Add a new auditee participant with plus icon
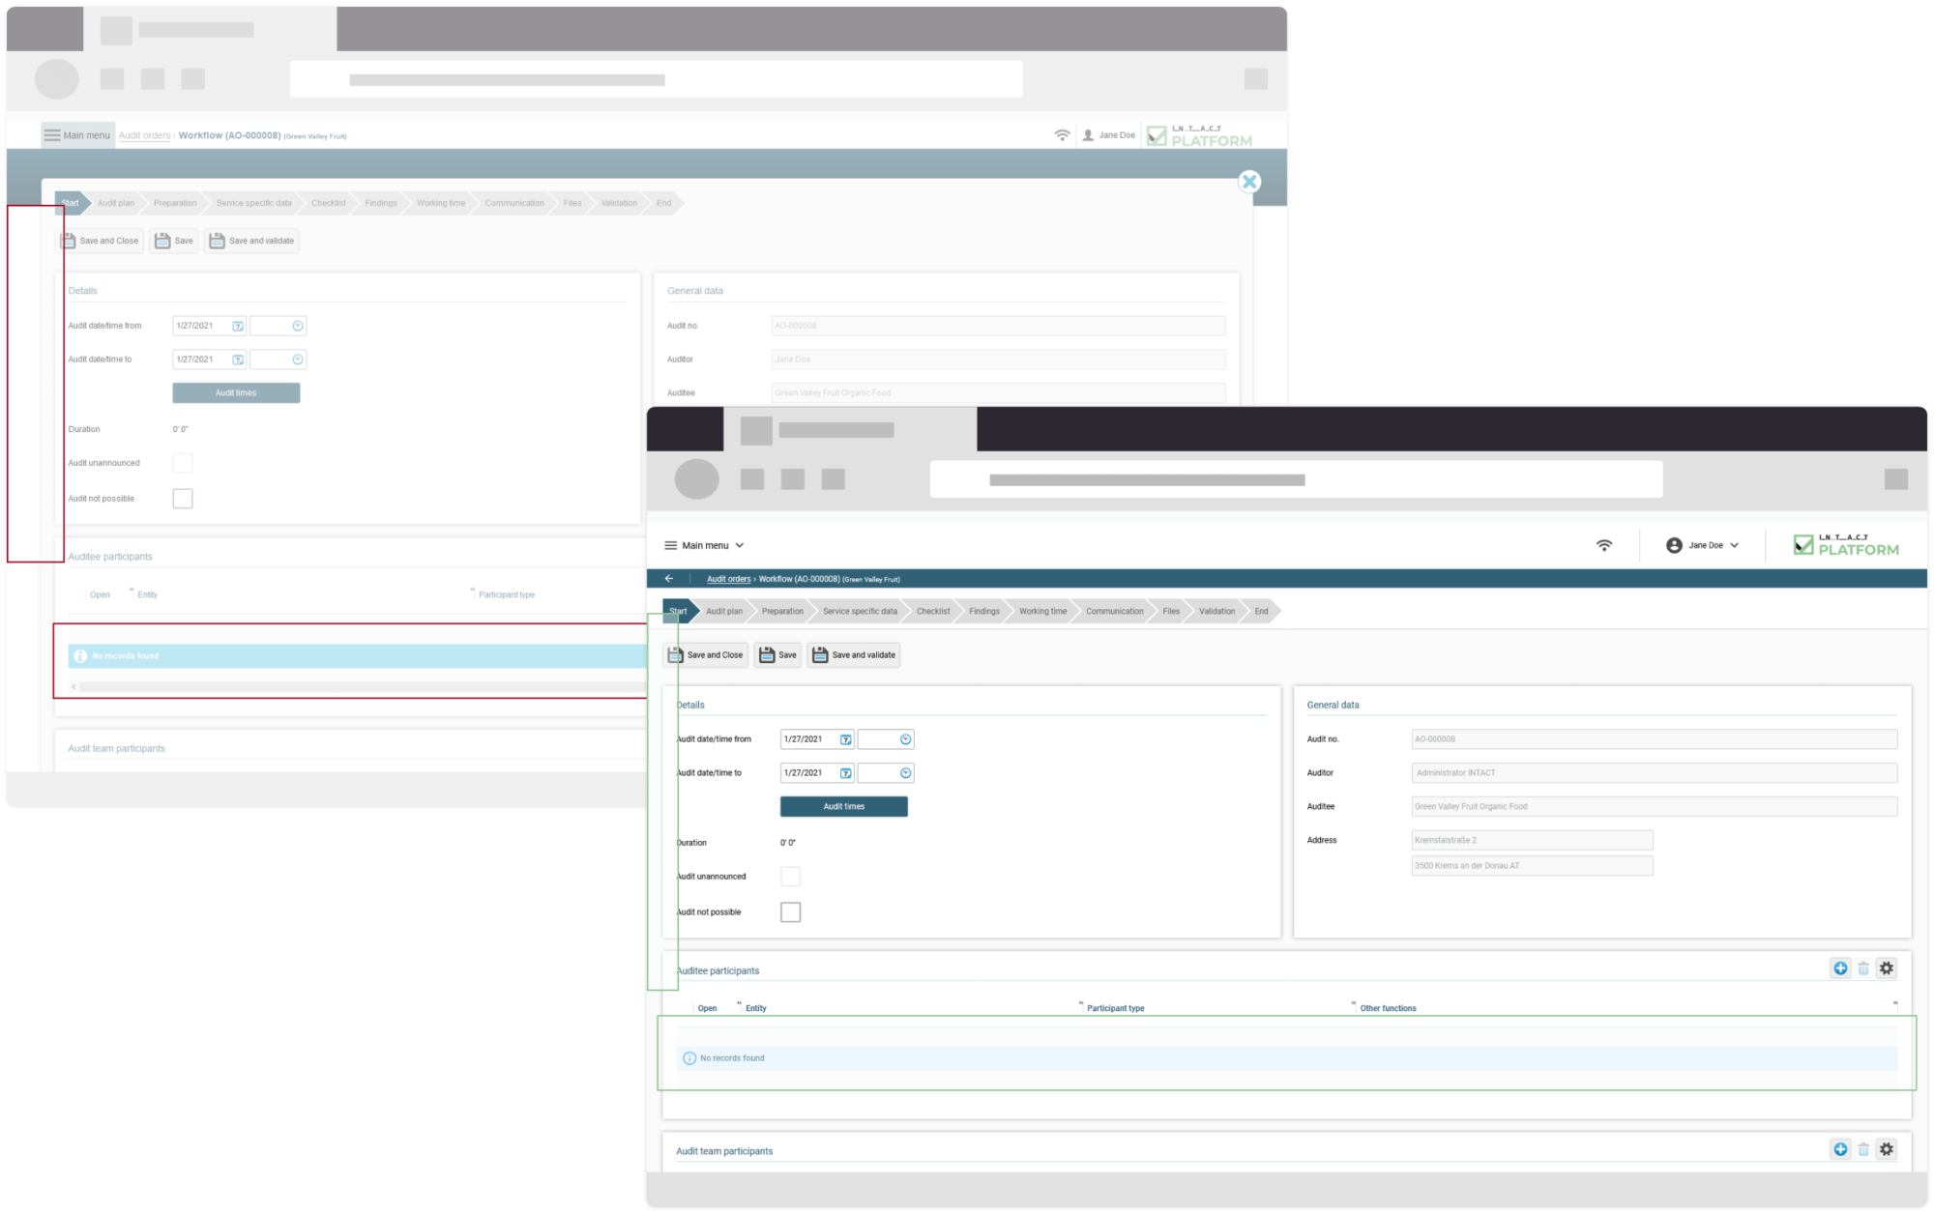Screen dimensions: 1934x1213 1840,968
